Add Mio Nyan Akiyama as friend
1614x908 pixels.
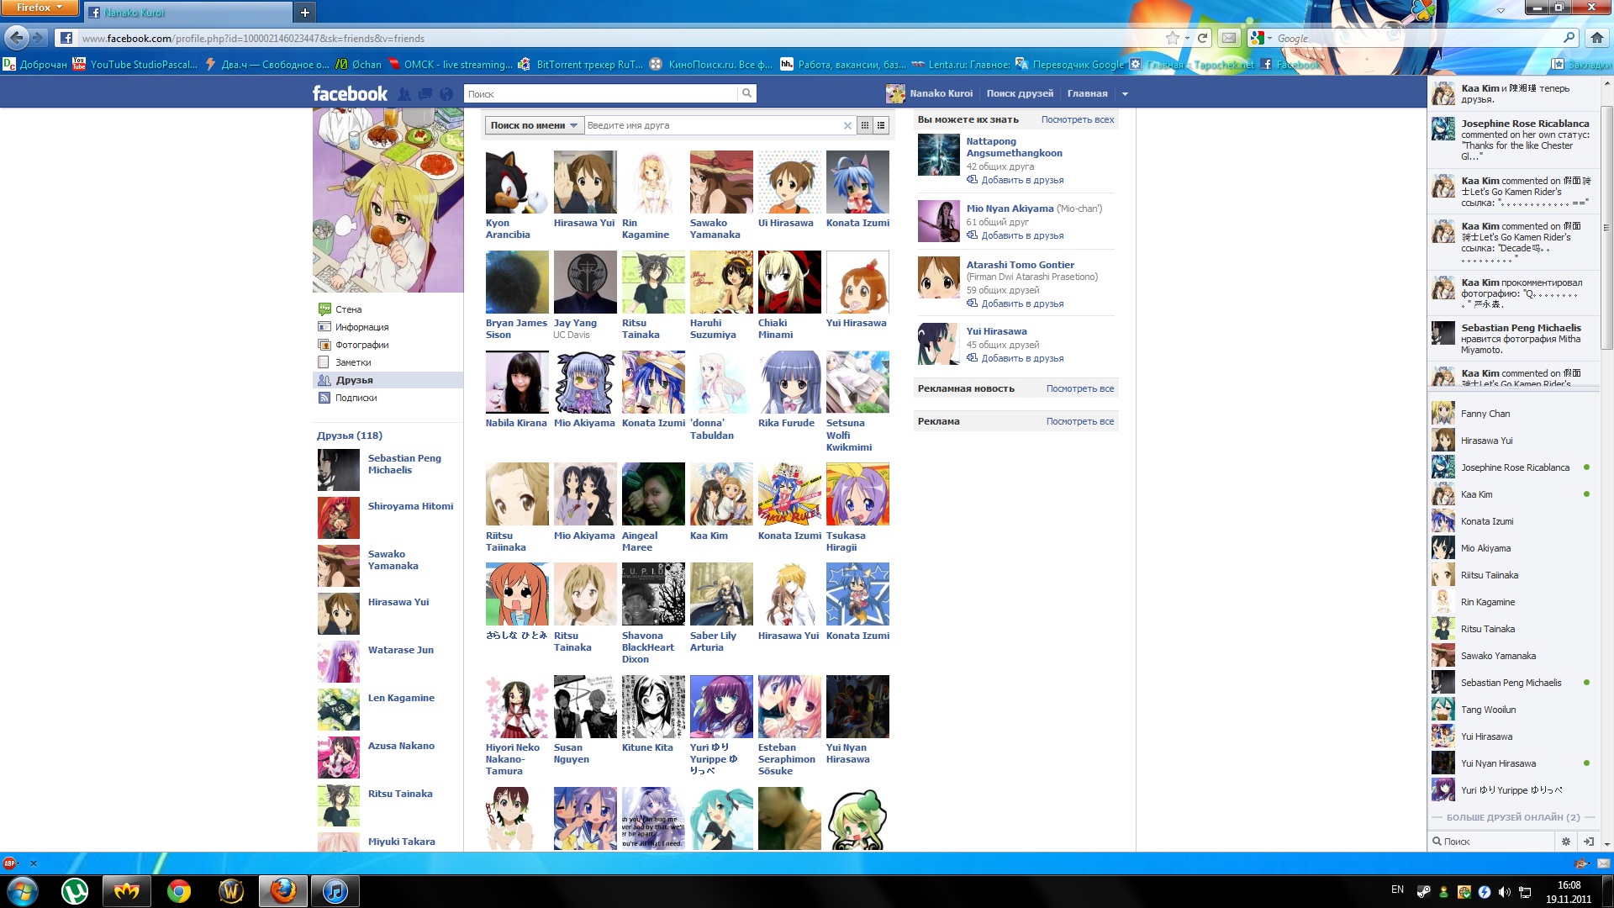[1021, 235]
